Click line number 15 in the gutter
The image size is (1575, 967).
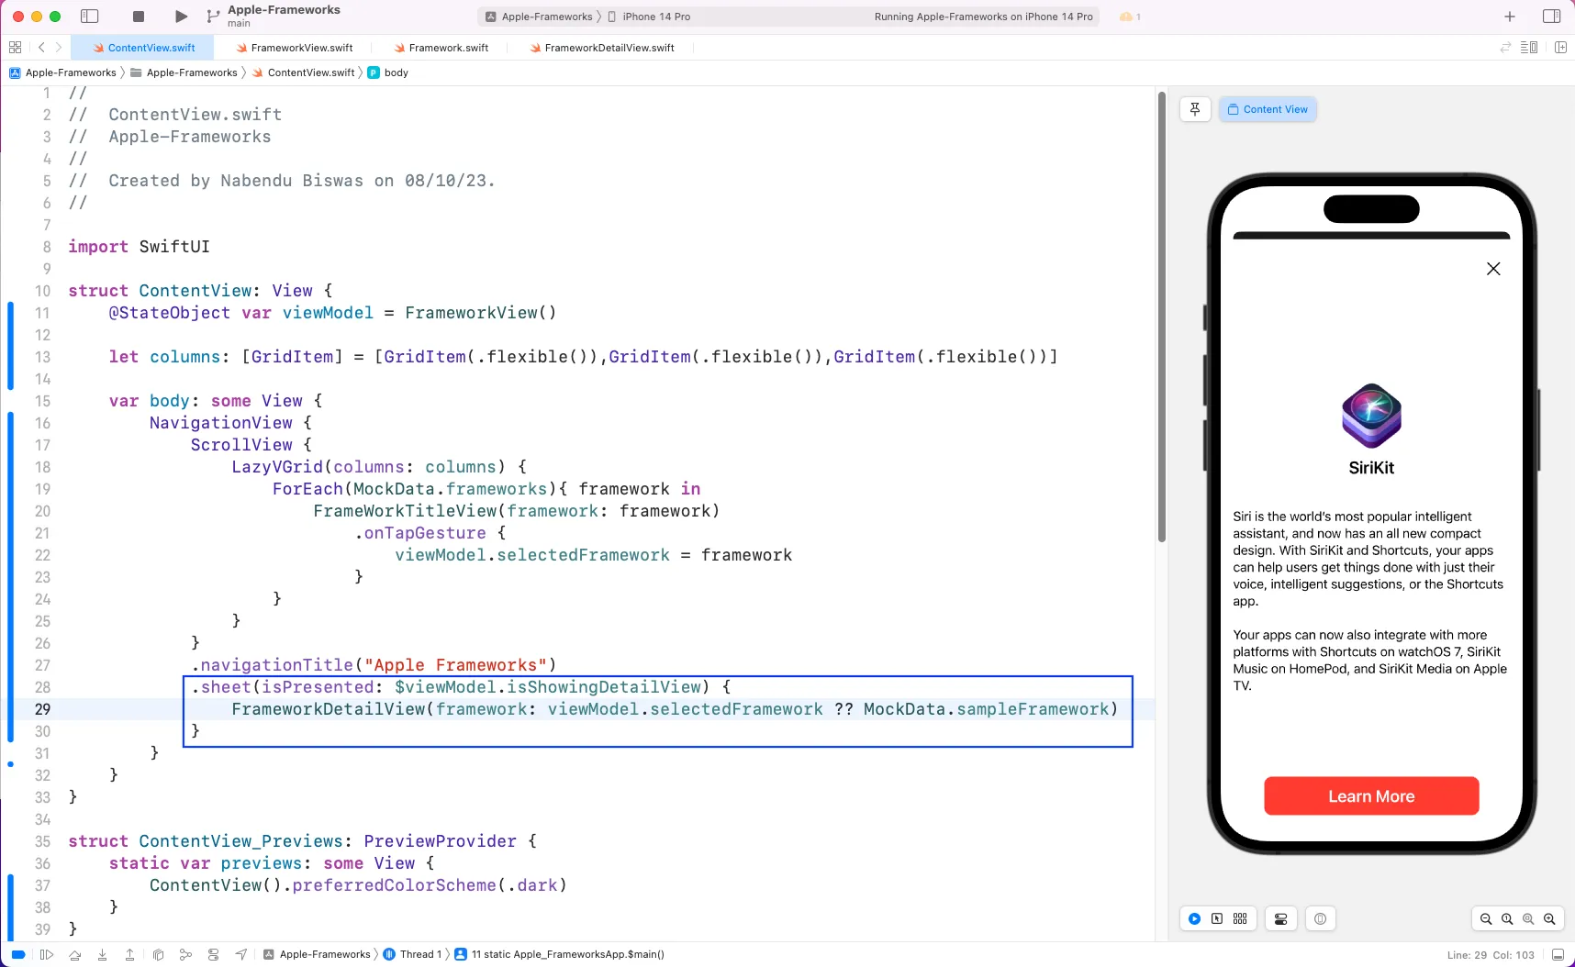[42, 401]
